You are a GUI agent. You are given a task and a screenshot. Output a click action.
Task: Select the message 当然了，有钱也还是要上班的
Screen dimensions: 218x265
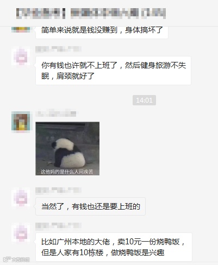tap(91, 206)
